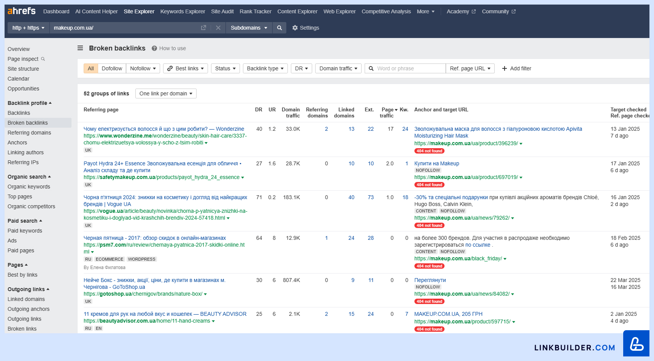Open the Wonderzine referring page title

tap(164, 129)
